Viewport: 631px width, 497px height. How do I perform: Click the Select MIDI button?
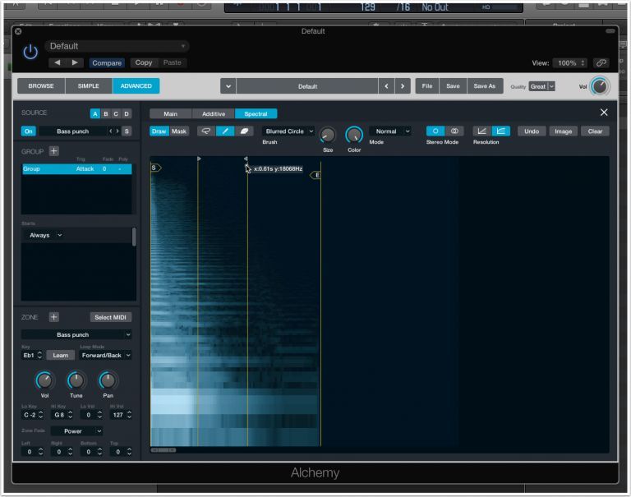[x=110, y=317]
